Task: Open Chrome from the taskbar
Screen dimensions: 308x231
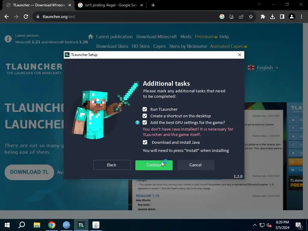Action: 52,225
